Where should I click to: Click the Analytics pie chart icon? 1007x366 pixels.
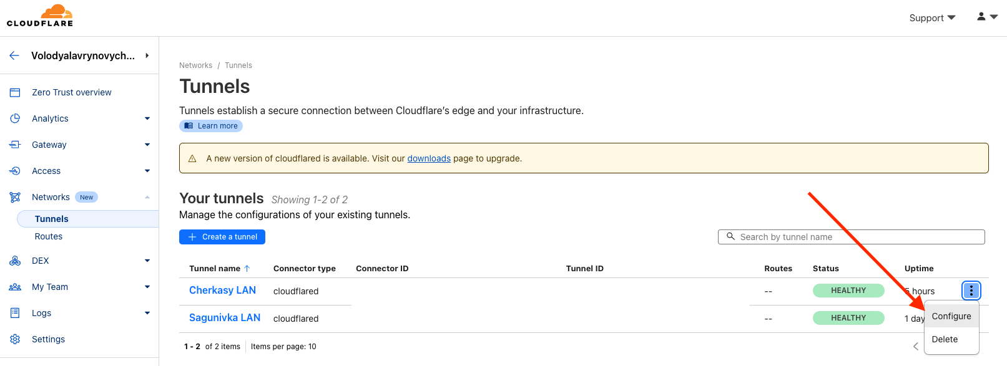coord(15,118)
